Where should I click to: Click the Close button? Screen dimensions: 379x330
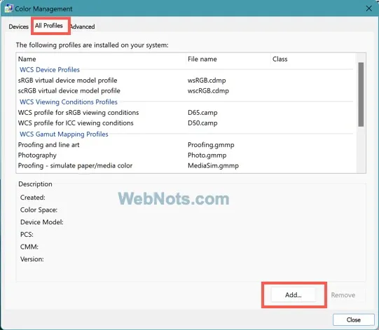pyautogui.click(x=353, y=320)
